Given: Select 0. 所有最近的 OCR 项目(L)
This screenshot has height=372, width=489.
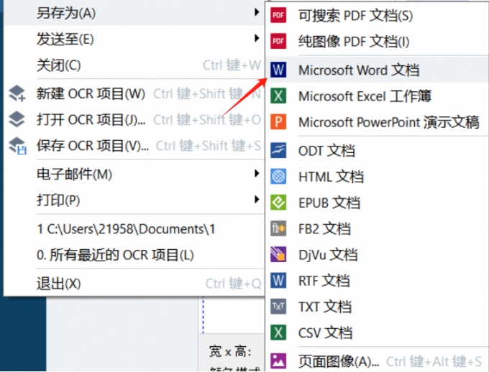Looking at the screenshot, I should 134,255.
